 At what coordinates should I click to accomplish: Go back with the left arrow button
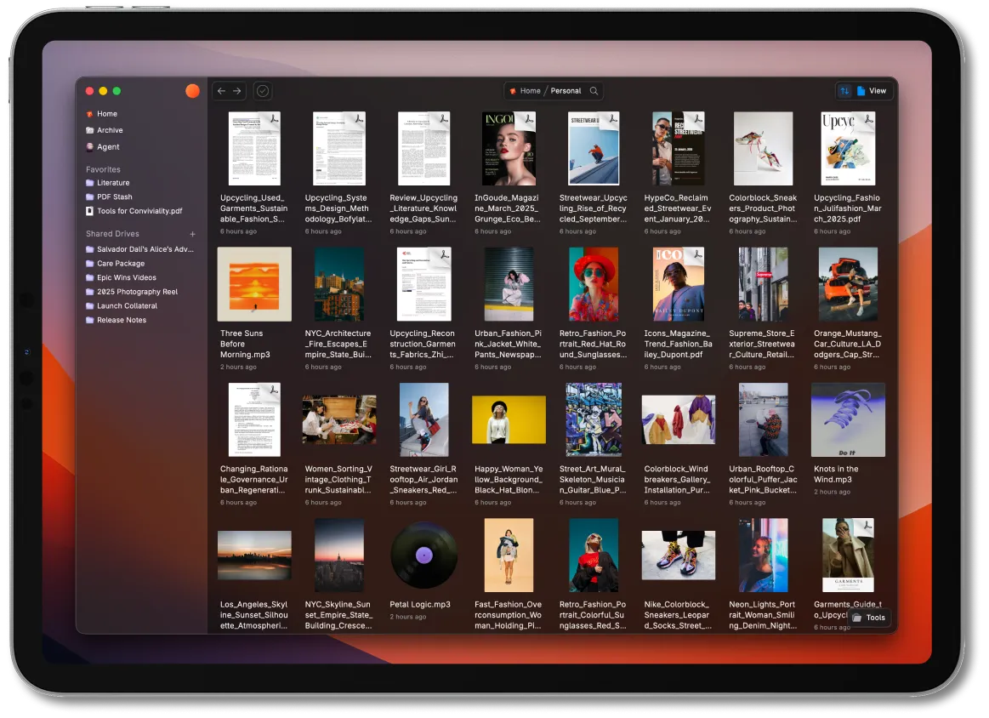(x=221, y=91)
